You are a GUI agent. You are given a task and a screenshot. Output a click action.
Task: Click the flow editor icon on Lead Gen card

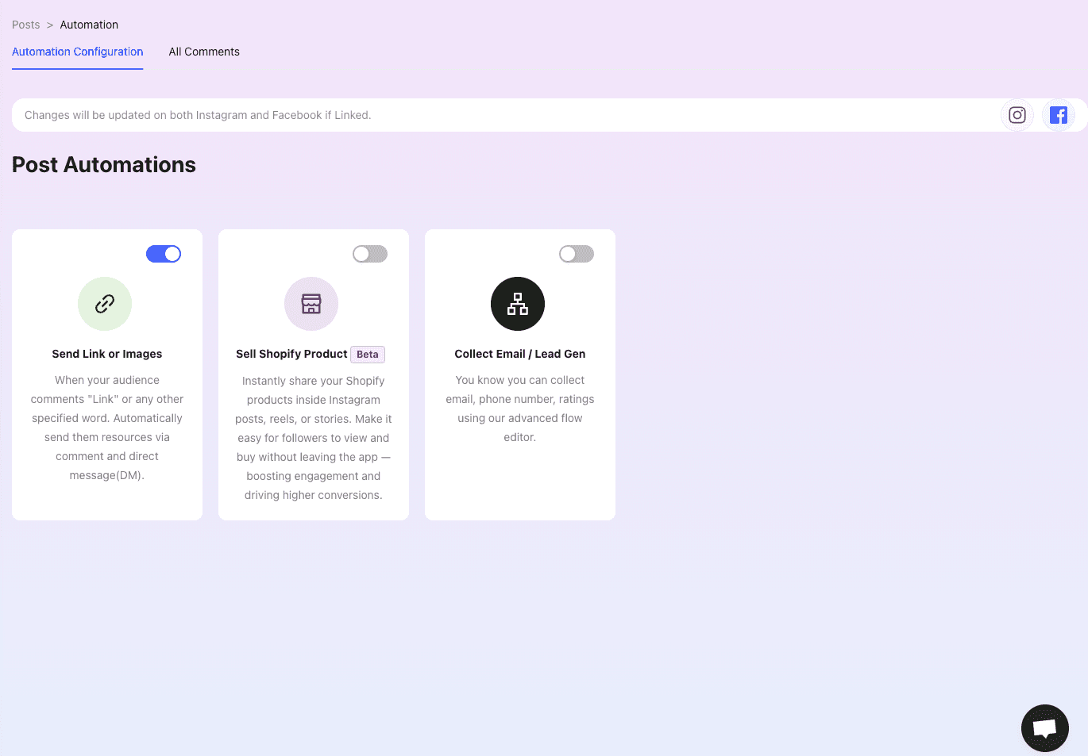click(x=517, y=304)
